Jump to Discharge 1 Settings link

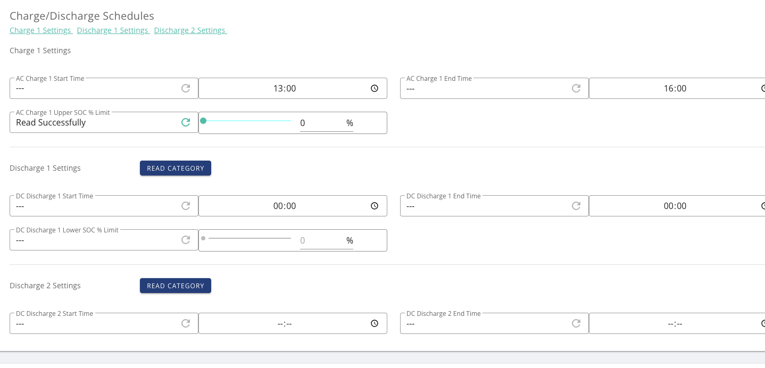(x=113, y=30)
